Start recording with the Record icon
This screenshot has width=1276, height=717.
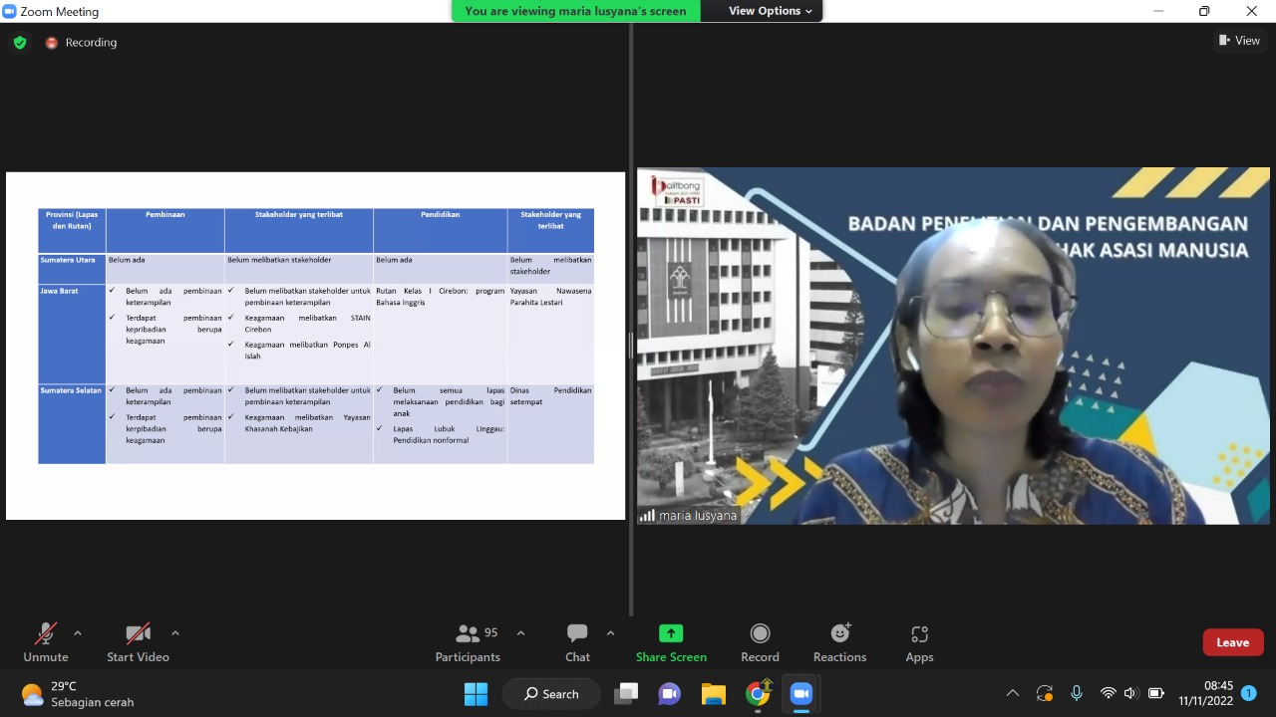coord(760,642)
